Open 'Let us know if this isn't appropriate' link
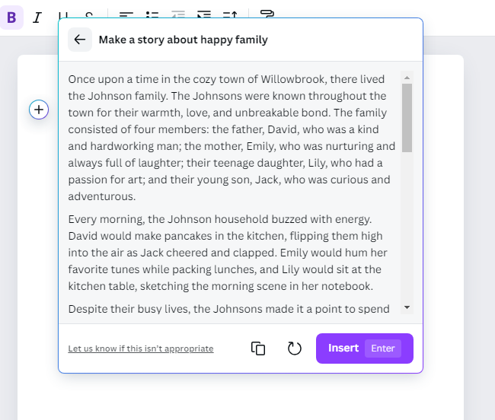 pyautogui.click(x=141, y=348)
